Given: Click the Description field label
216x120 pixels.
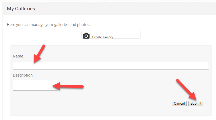Looking at the screenshot, I should [23, 75].
